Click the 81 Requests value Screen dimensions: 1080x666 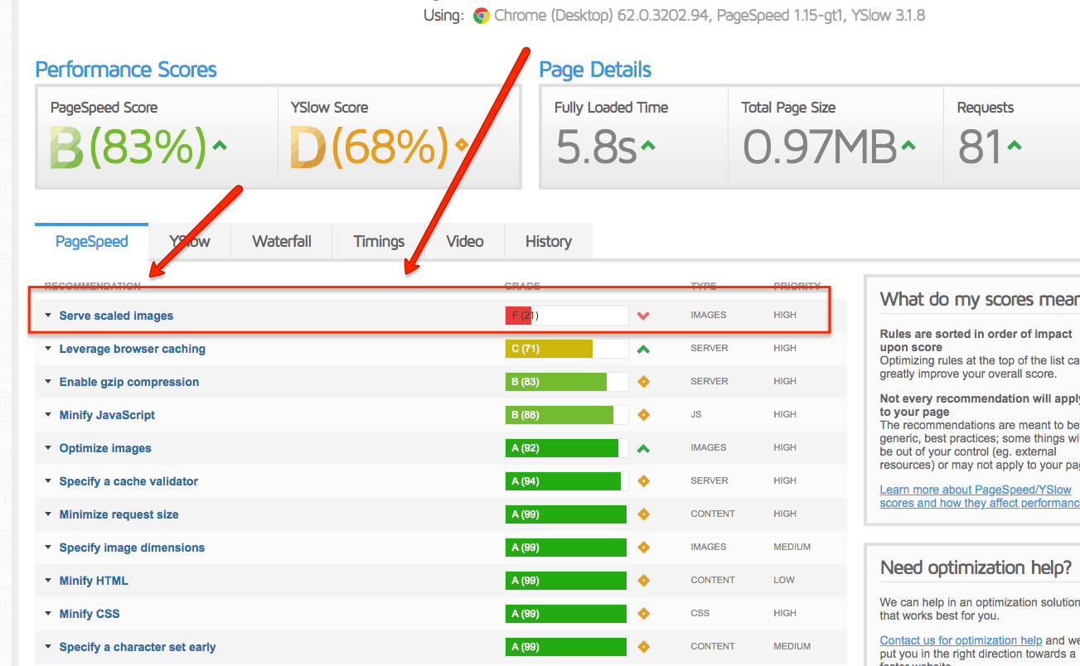(979, 147)
